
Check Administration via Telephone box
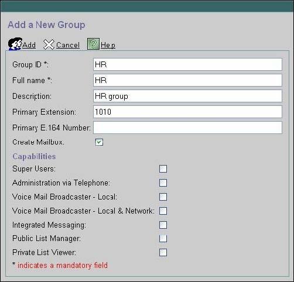[x=163, y=183]
